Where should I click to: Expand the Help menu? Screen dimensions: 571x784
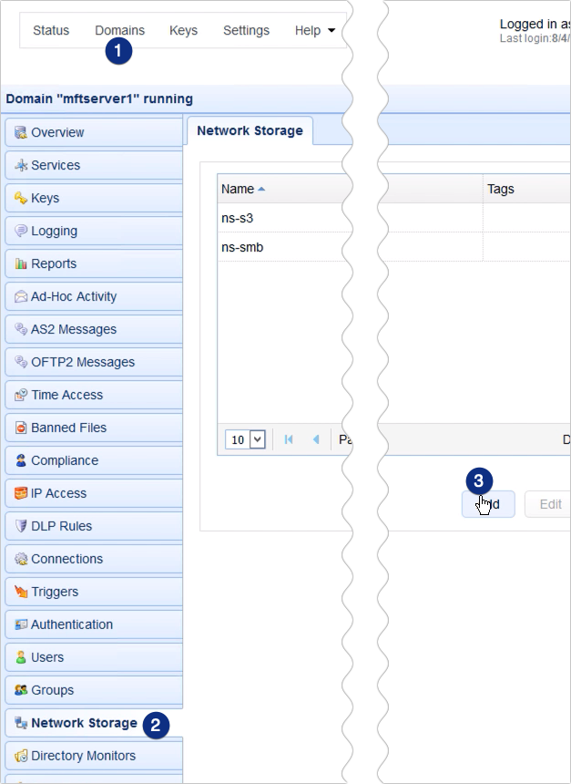[x=314, y=30]
